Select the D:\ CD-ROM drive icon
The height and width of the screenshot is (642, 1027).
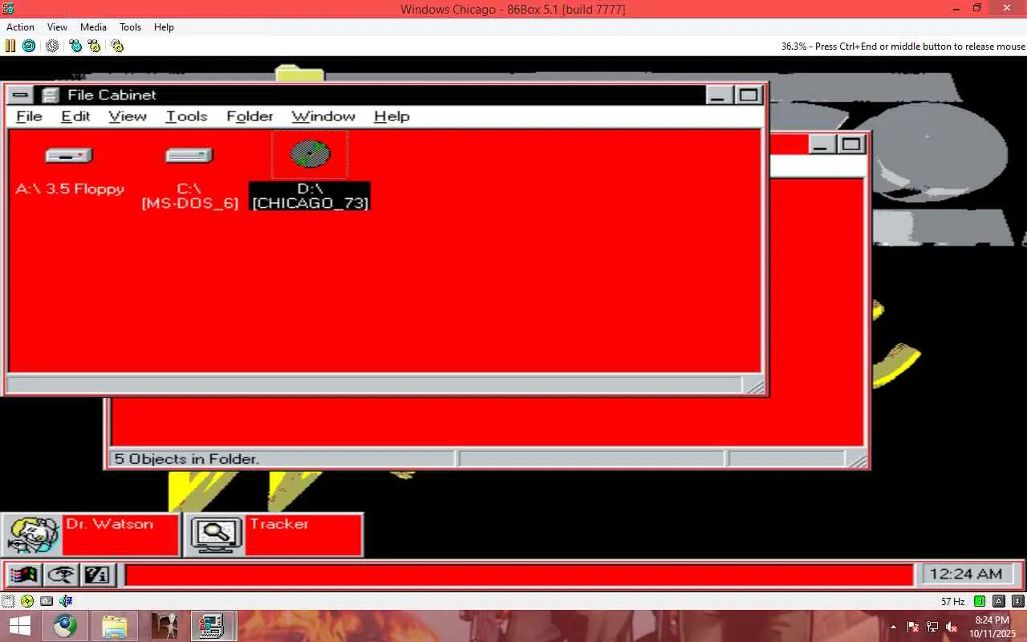pyautogui.click(x=310, y=153)
